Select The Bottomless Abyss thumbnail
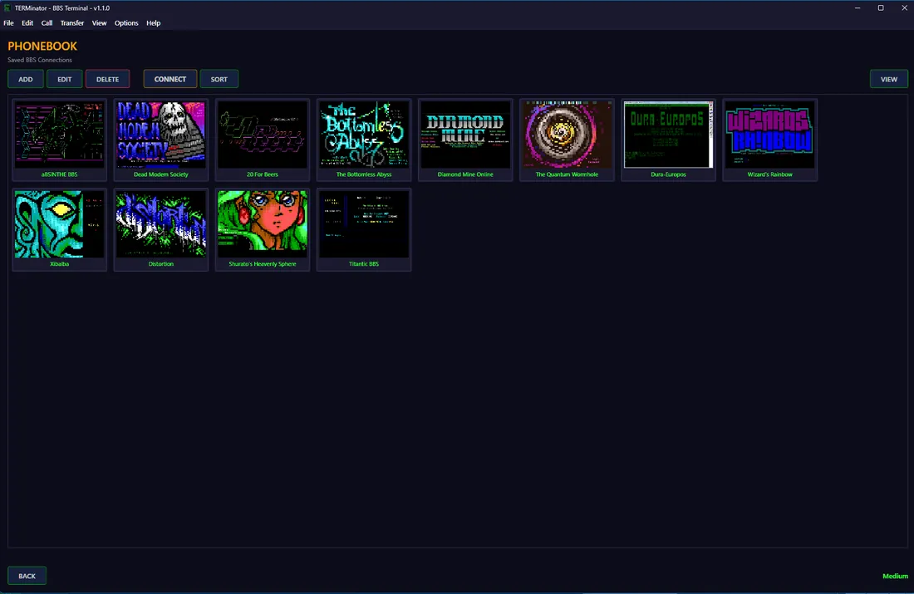The image size is (914, 594). click(364, 140)
